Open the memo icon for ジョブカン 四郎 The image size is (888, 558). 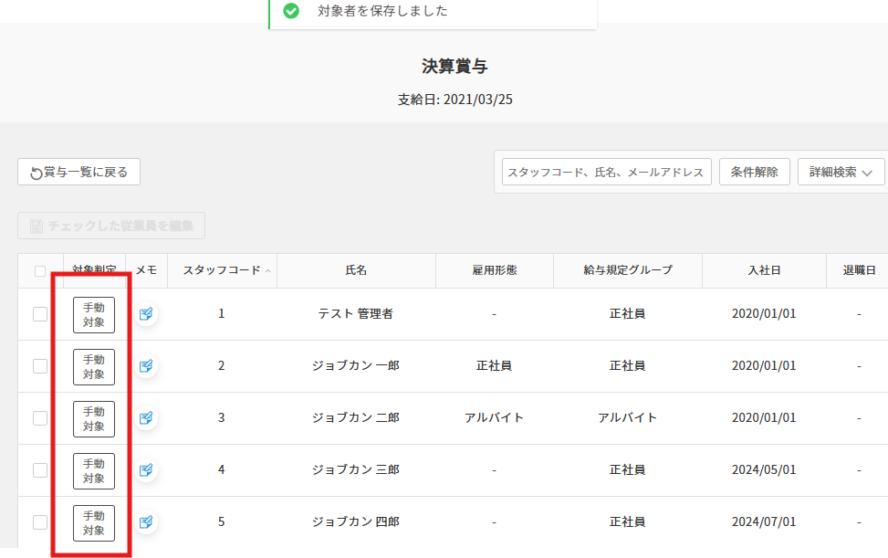(145, 521)
